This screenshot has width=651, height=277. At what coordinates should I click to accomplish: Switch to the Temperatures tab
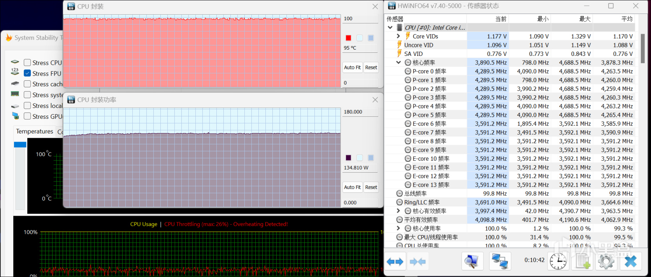tap(35, 132)
